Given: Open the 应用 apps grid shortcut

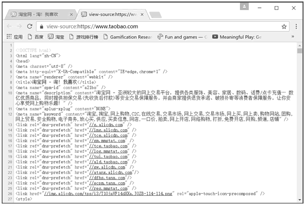Looking at the screenshot, I should click(14, 37).
